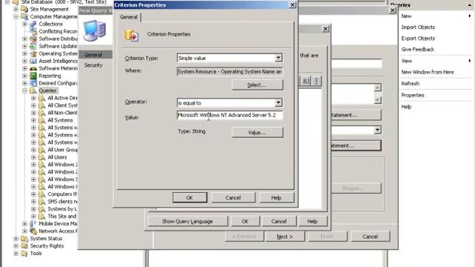Click the computer icon in New Query Wizard
The image size is (475, 267).
point(94,30)
